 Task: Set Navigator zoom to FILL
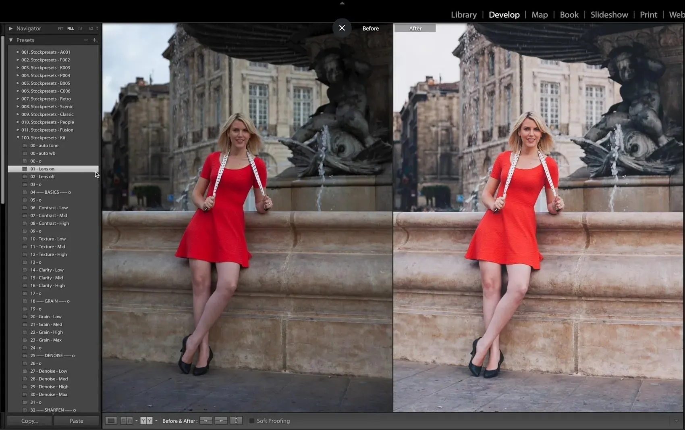[x=71, y=29]
